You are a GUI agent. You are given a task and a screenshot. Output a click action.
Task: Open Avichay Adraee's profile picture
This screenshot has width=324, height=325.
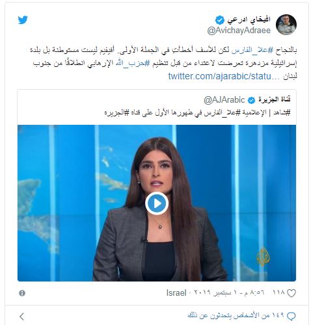pos(286,25)
